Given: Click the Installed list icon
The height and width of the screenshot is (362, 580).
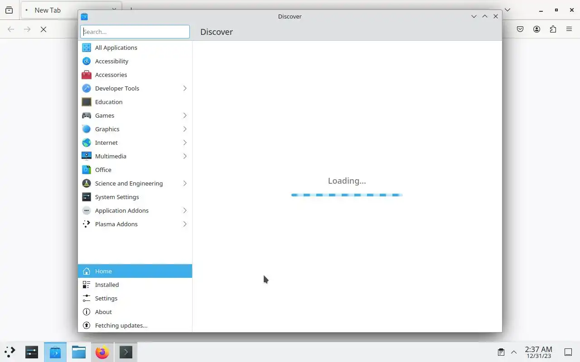Looking at the screenshot, I should 86,285.
